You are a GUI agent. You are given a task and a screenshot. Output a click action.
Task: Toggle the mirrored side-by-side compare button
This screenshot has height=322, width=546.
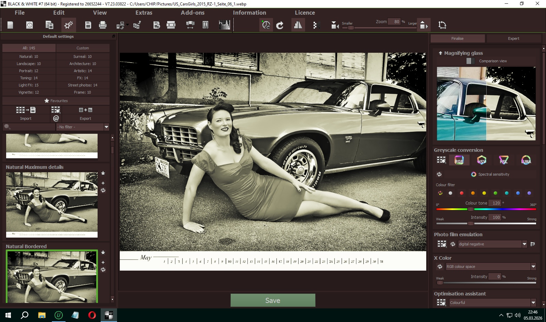[x=298, y=25]
